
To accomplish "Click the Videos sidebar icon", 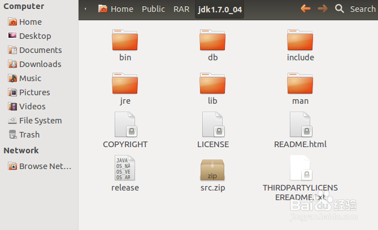I will (12, 107).
